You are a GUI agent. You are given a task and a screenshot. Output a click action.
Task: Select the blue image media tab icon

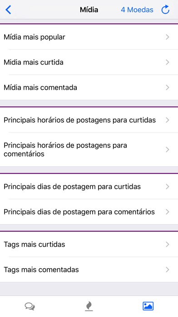click(x=148, y=306)
